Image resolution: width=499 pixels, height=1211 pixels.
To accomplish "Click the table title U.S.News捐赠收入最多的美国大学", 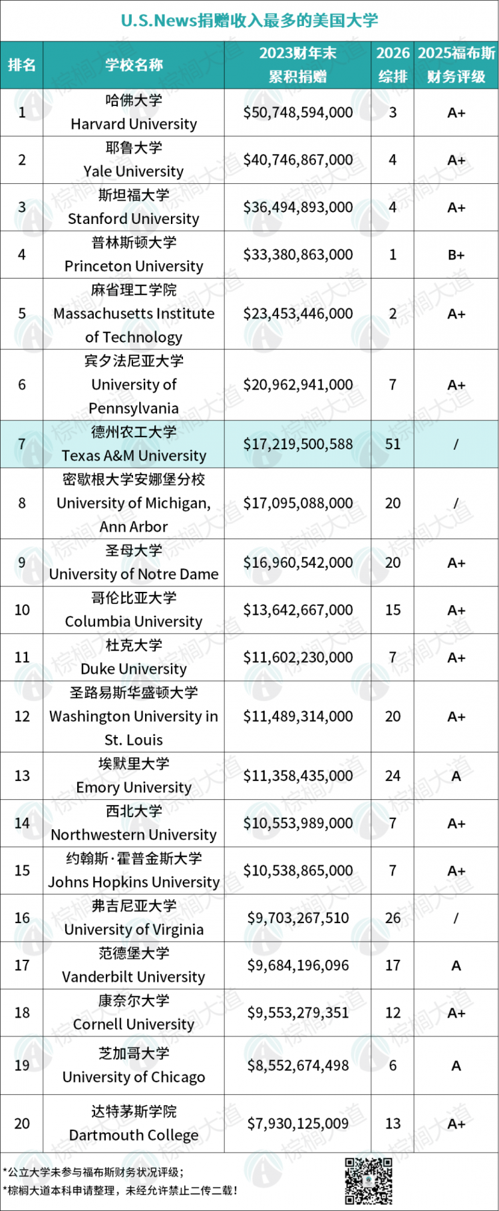I will pyautogui.click(x=249, y=21).
